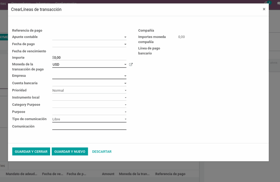Open the Purpose dropdown
This screenshot has width=280, height=182.
click(x=89, y=112)
